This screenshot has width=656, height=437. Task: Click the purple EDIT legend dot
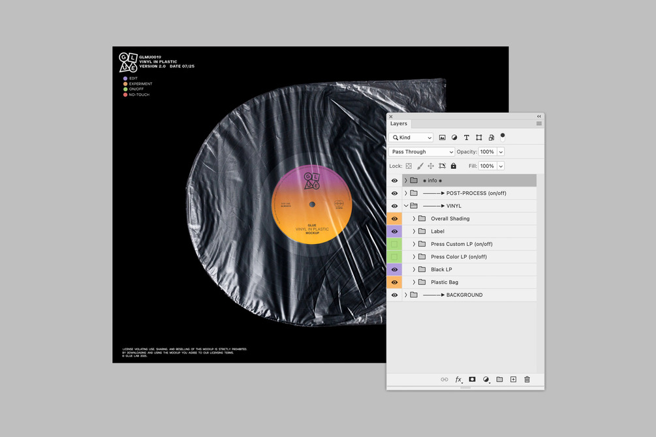click(x=125, y=78)
